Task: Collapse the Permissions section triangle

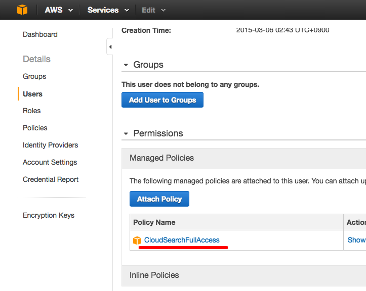Action: coord(126,133)
